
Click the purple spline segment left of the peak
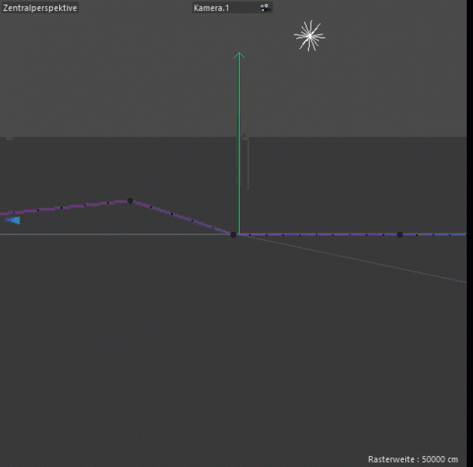point(63,207)
